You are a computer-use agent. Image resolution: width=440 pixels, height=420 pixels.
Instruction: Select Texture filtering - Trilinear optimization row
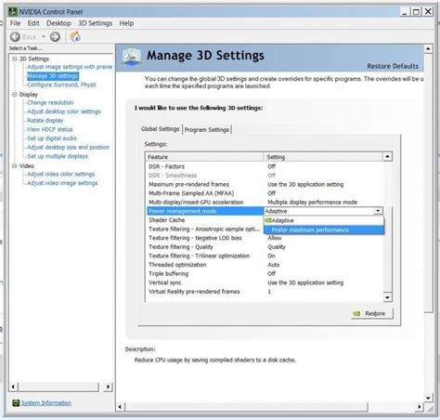[x=265, y=256]
